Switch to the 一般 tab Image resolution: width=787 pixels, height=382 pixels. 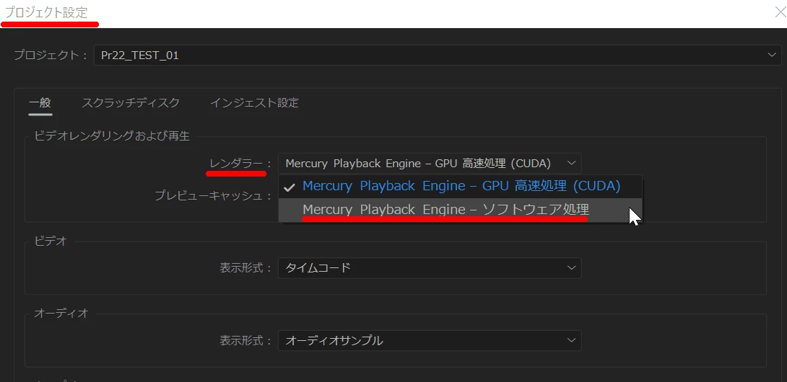point(40,103)
